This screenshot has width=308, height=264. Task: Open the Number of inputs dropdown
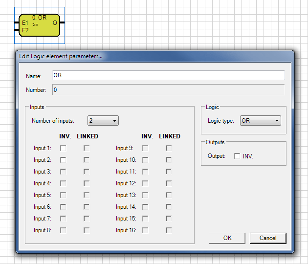pos(103,121)
